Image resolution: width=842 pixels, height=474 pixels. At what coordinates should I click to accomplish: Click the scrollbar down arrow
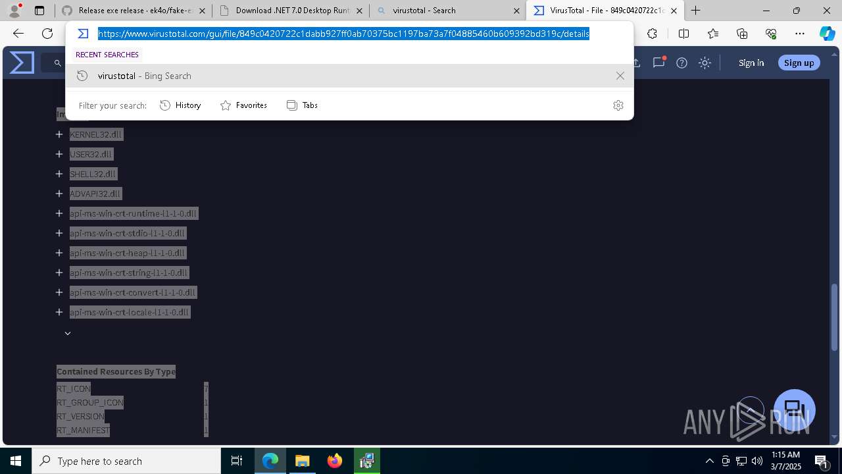[x=835, y=436]
